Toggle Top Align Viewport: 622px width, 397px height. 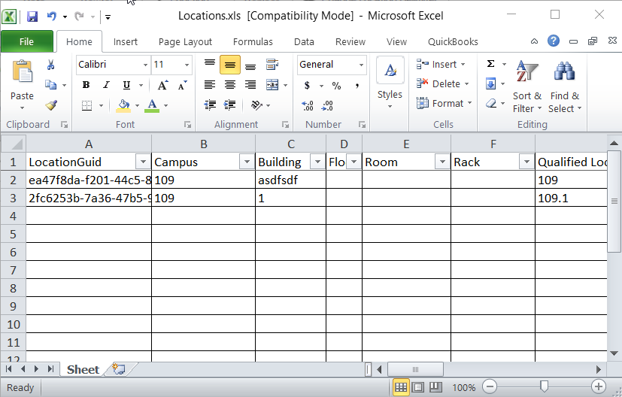click(x=209, y=64)
